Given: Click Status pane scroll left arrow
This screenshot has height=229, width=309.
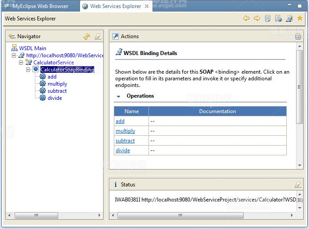Looking at the screenshot, I should click(x=113, y=215).
